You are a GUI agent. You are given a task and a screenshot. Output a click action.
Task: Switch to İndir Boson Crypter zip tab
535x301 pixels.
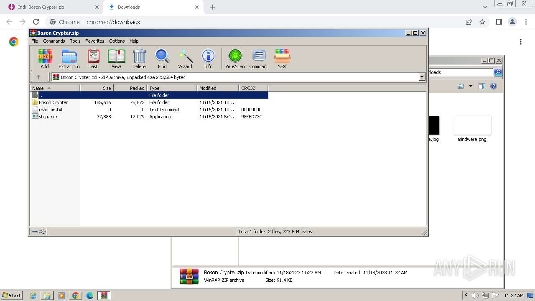pyautogui.click(x=53, y=7)
